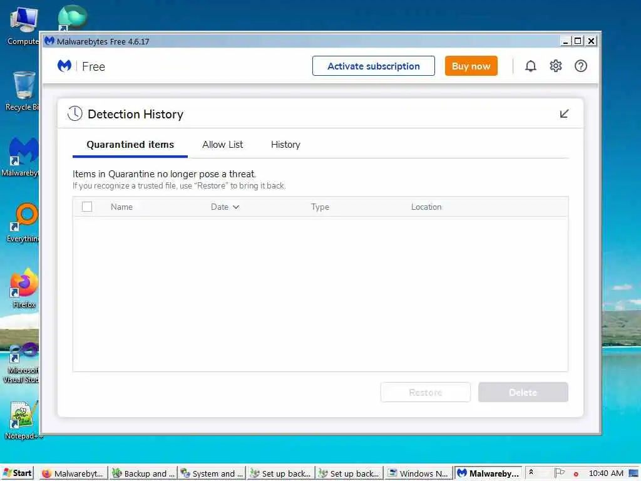The height and width of the screenshot is (481, 641).
Task: Switch to the History tab
Action: coord(285,145)
